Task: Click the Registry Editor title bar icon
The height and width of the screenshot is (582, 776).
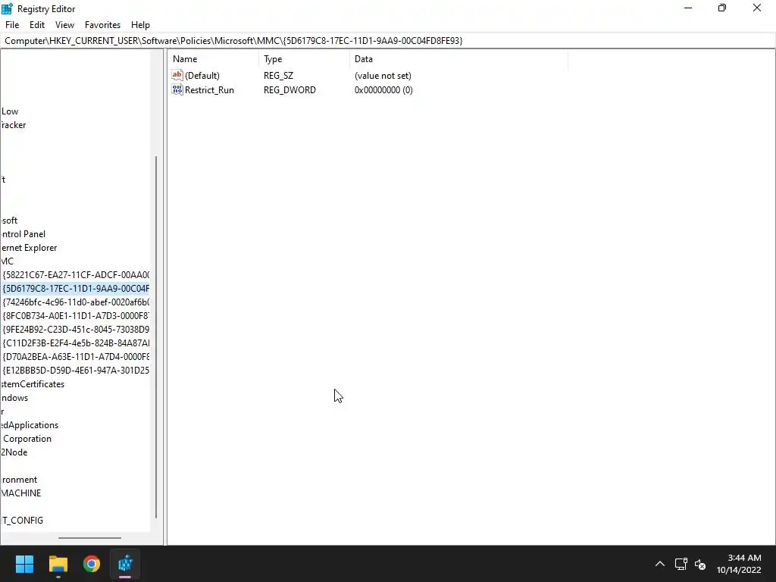Action: pos(7,8)
